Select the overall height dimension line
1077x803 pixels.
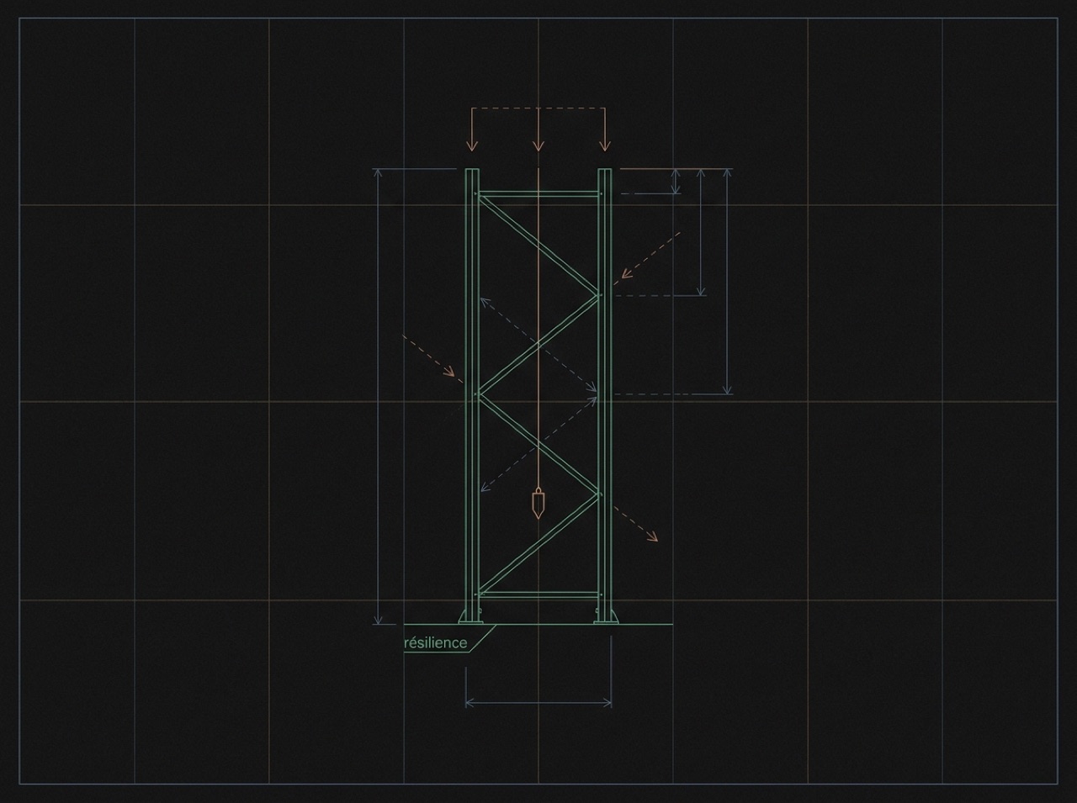click(379, 396)
